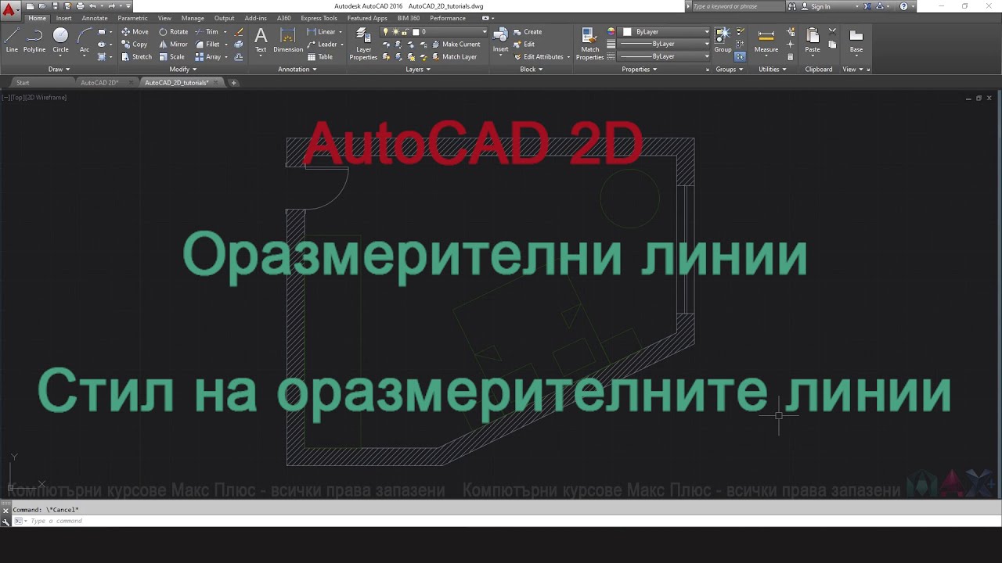
Task: Click the object color wheel icon
Action: 611,32
